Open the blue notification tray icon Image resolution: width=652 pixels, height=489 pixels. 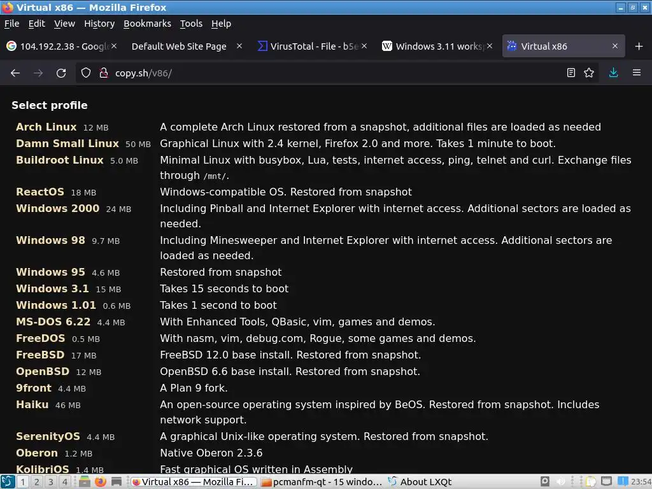click(x=623, y=481)
